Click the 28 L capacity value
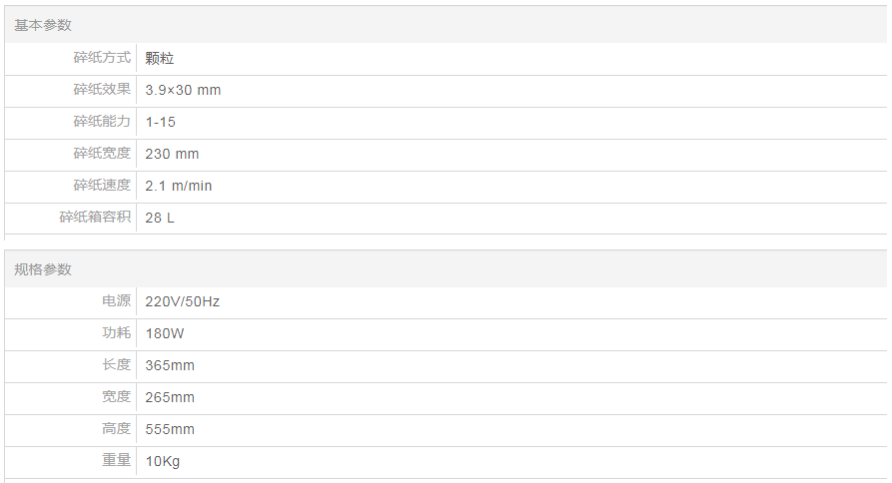Screen dimensions: 892x483 [160, 218]
